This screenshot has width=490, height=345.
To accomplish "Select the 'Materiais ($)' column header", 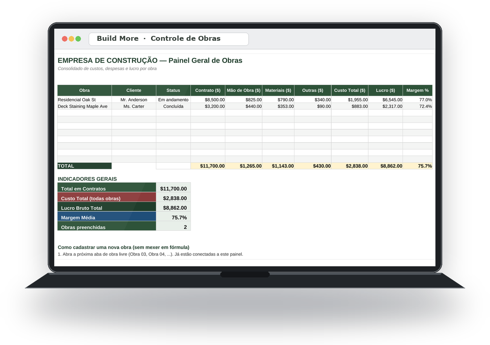I will (x=278, y=91).
